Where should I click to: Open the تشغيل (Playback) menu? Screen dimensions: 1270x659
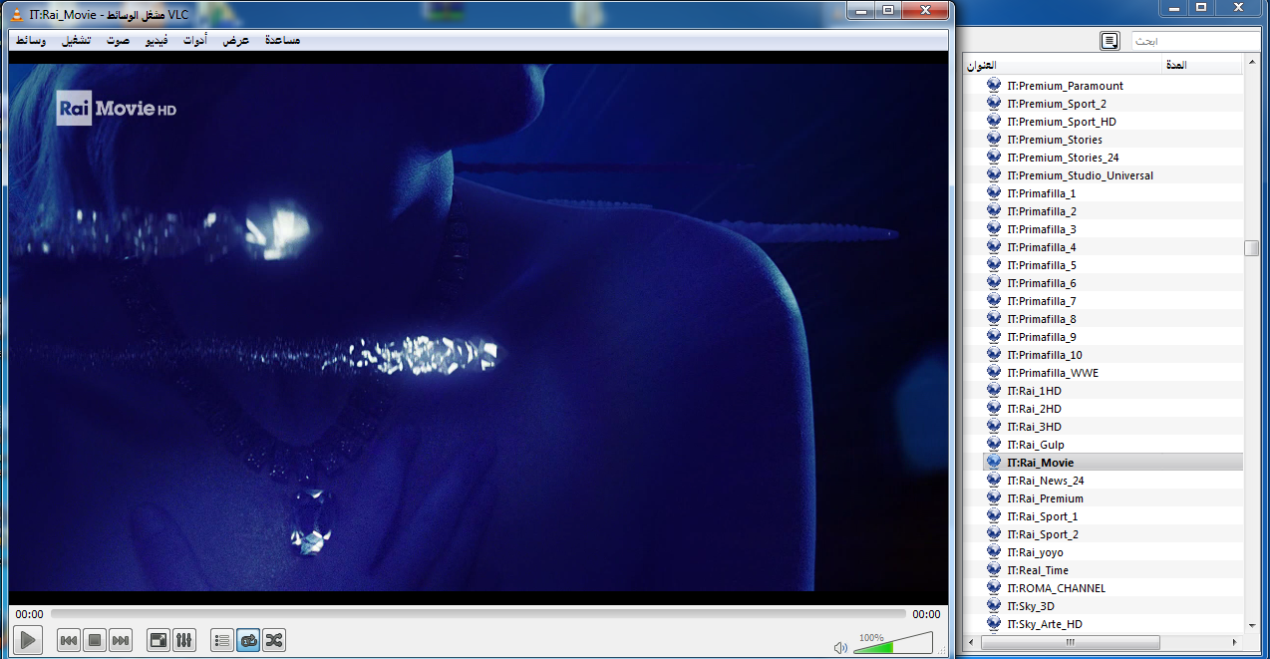(x=77, y=41)
